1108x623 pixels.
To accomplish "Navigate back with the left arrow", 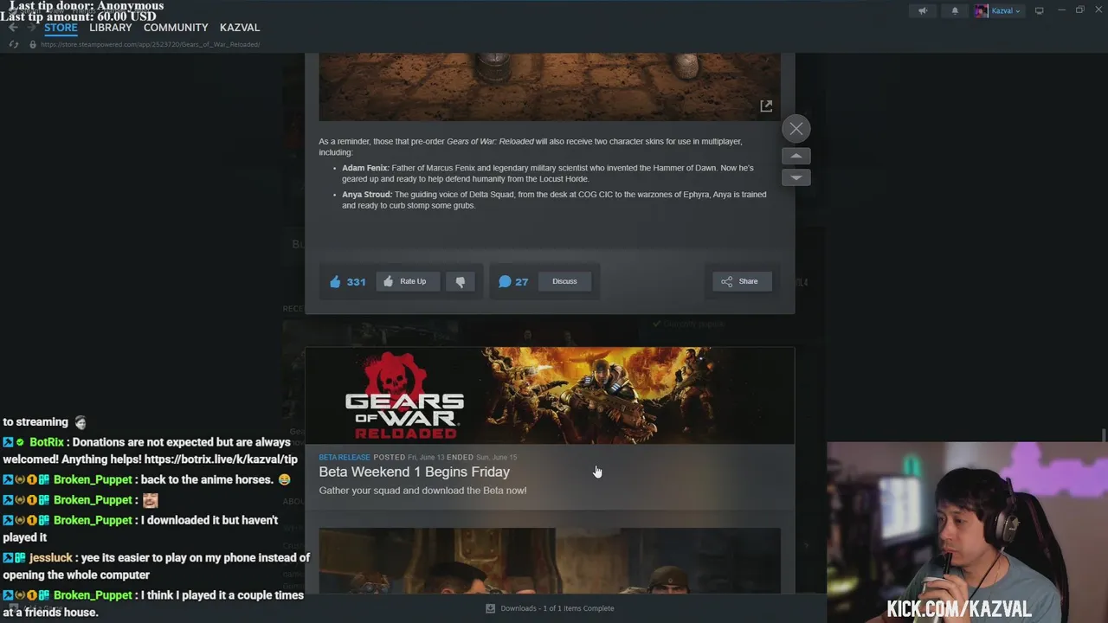I will (13, 28).
